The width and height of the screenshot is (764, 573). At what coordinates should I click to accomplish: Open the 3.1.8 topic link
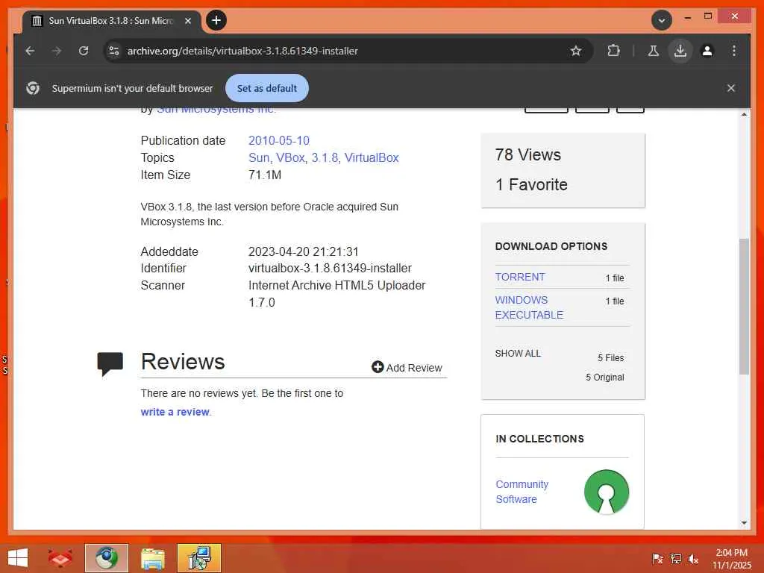325,158
